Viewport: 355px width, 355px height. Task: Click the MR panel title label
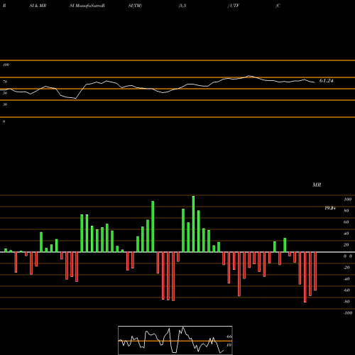(x=317, y=185)
